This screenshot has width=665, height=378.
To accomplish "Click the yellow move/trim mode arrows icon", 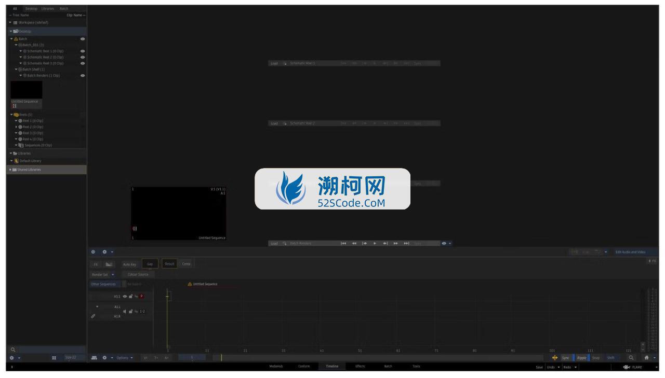I will click(x=555, y=357).
